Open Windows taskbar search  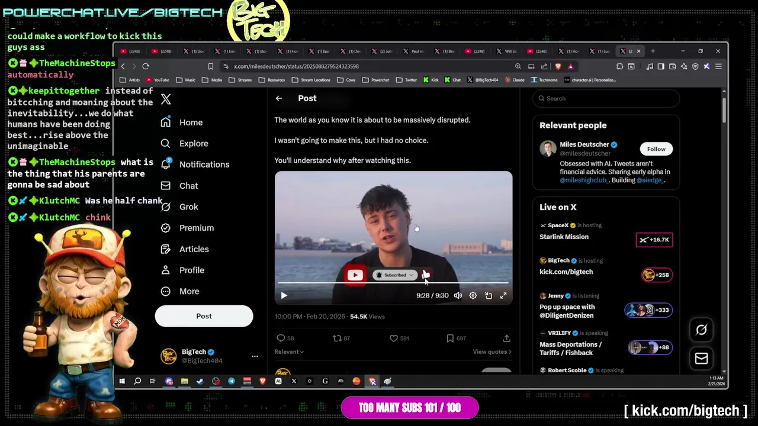[x=137, y=382]
